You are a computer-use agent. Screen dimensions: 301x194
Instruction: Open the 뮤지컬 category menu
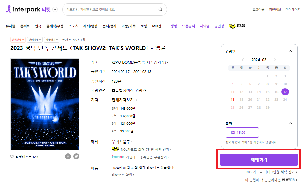click(10, 26)
